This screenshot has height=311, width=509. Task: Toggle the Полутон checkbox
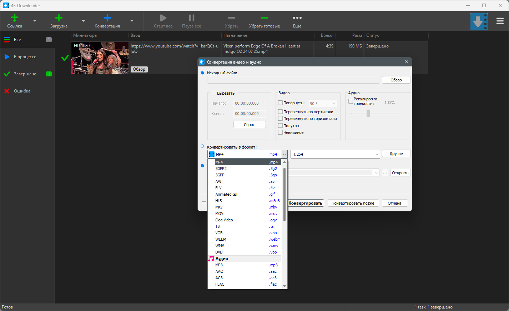pos(281,126)
